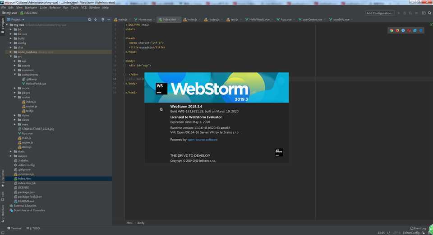Click the Search Everywhere magnifier icon

click(x=429, y=13)
